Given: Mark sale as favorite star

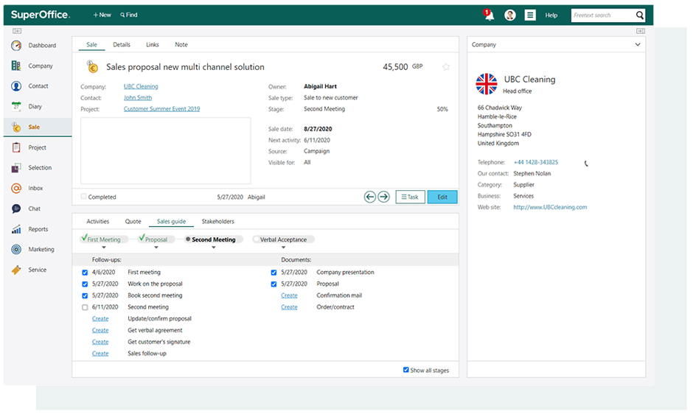Looking at the screenshot, I should click(446, 67).
